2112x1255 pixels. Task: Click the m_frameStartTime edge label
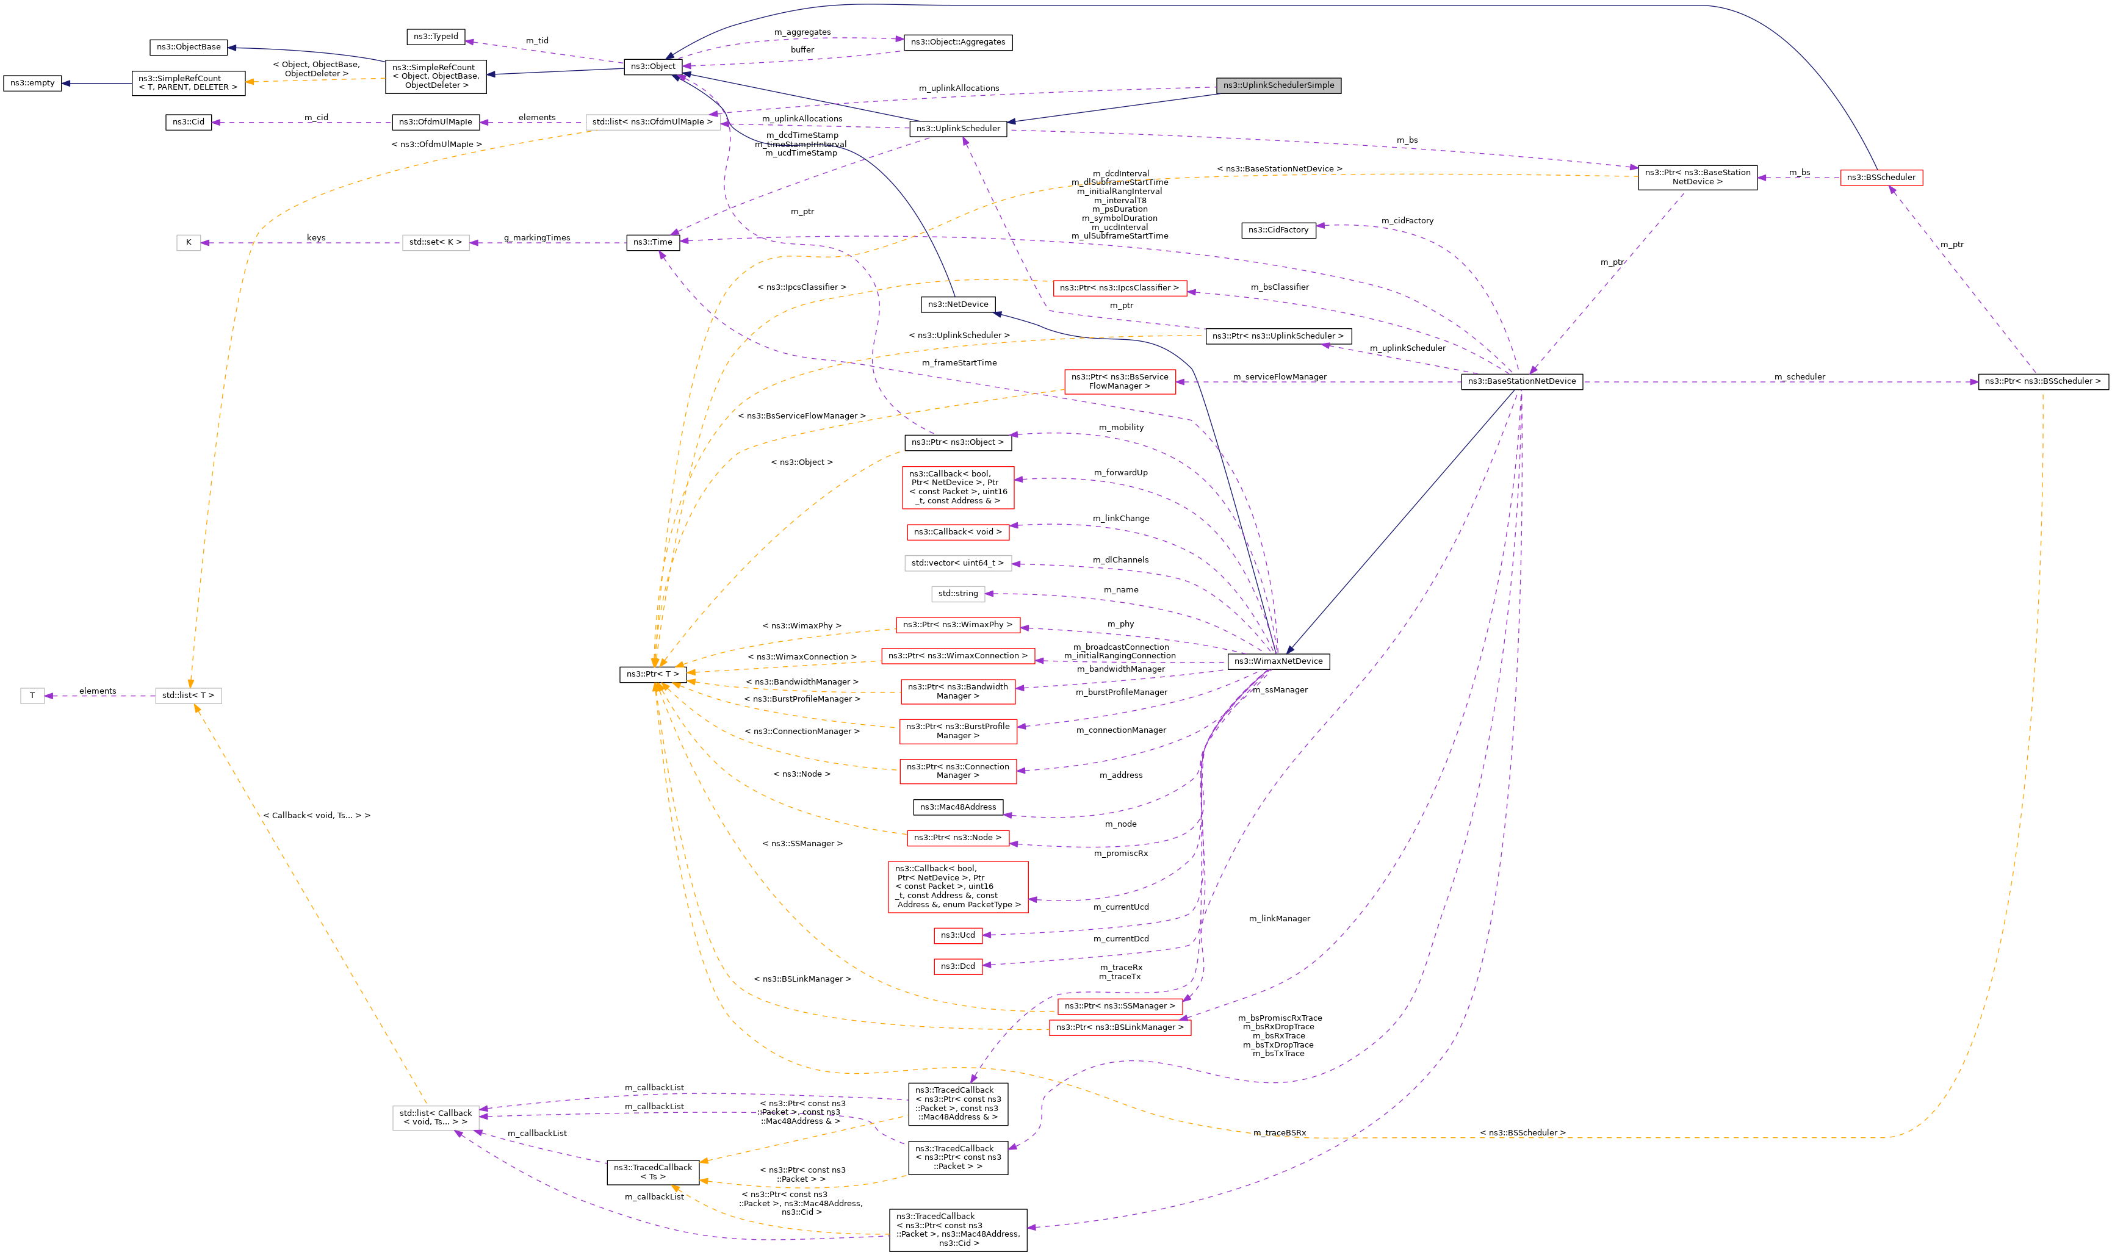pyautogui.click(x=958, y=363)
